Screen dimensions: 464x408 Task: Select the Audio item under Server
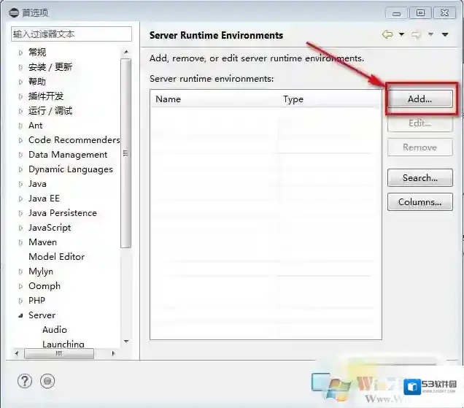click(x=55, y=330)
